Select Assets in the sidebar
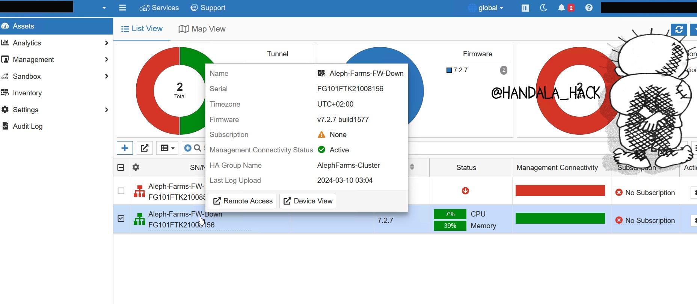The width and height of the screenshot is (697, 304). 56,26
